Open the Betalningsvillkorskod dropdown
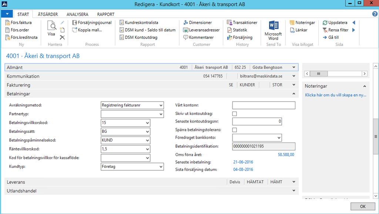Viewport: 379px width, 214px height. pyautogui.click(x=147, y=123)
